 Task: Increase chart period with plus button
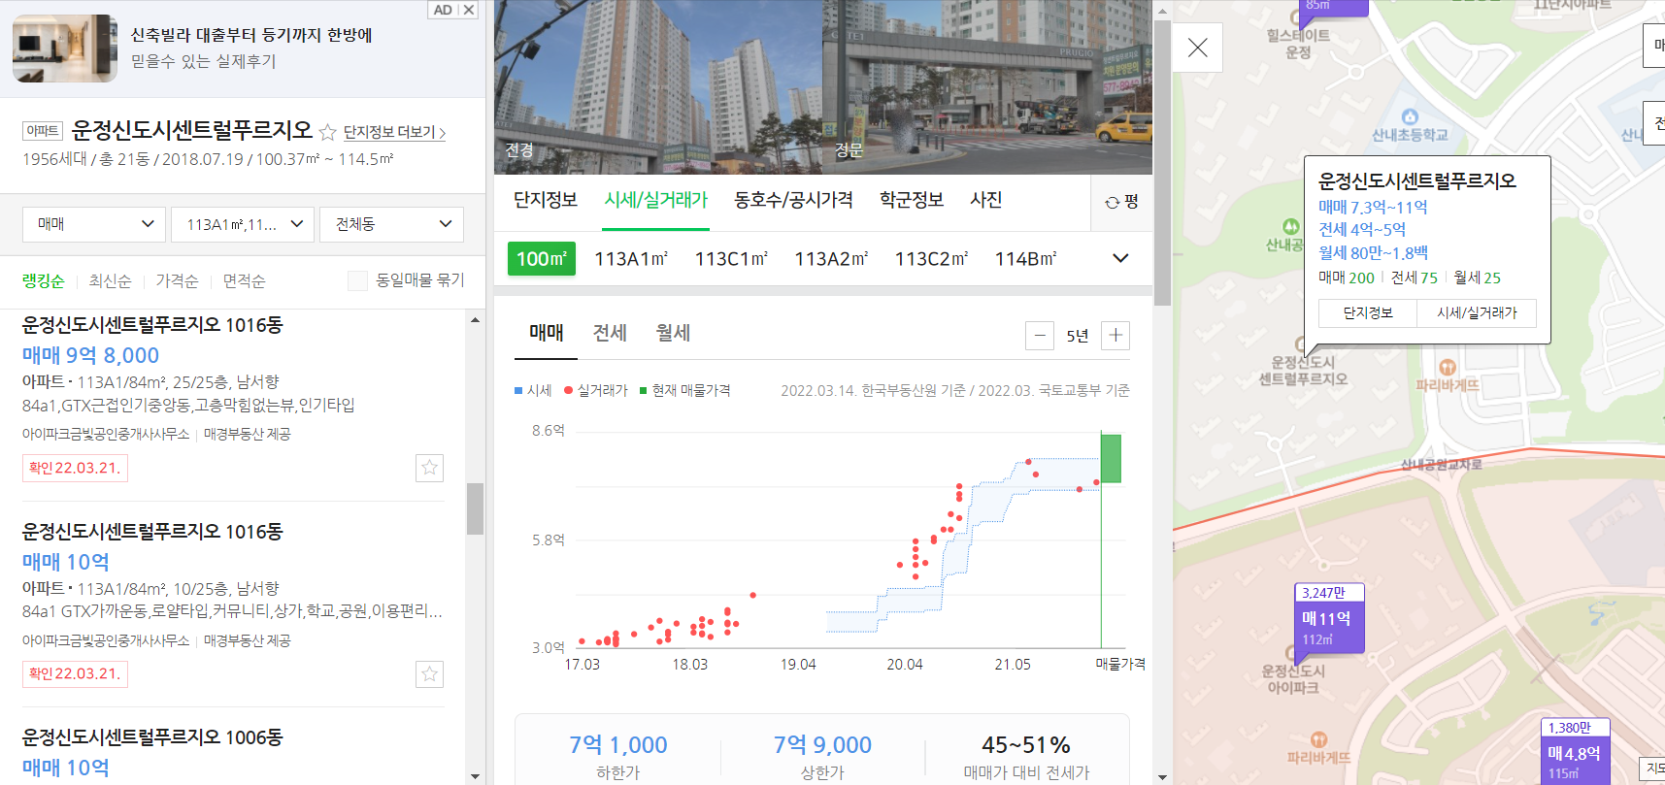click(x=1116, y=336)
